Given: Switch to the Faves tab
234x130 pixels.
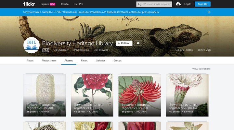Looking at the screenshot, I should [84, 60].
